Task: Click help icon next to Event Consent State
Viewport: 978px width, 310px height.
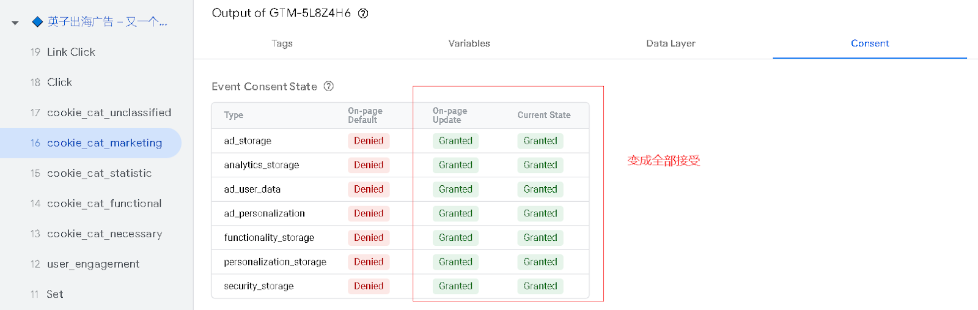Action: click(329, 86)
